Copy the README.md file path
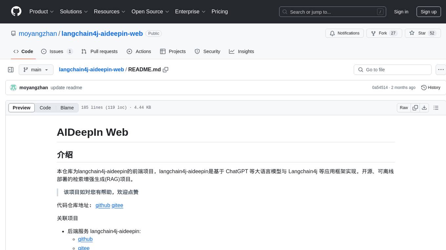This screenshot has height=250, width=446. 166,69
